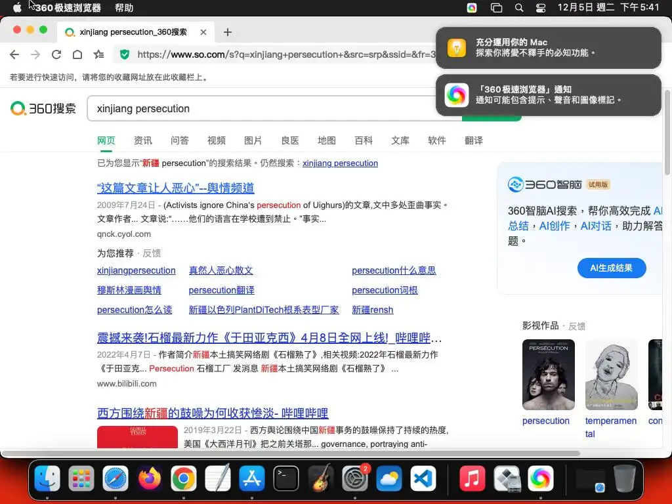Click 反馈 next to 为您推荐

(x=152, y=253)
